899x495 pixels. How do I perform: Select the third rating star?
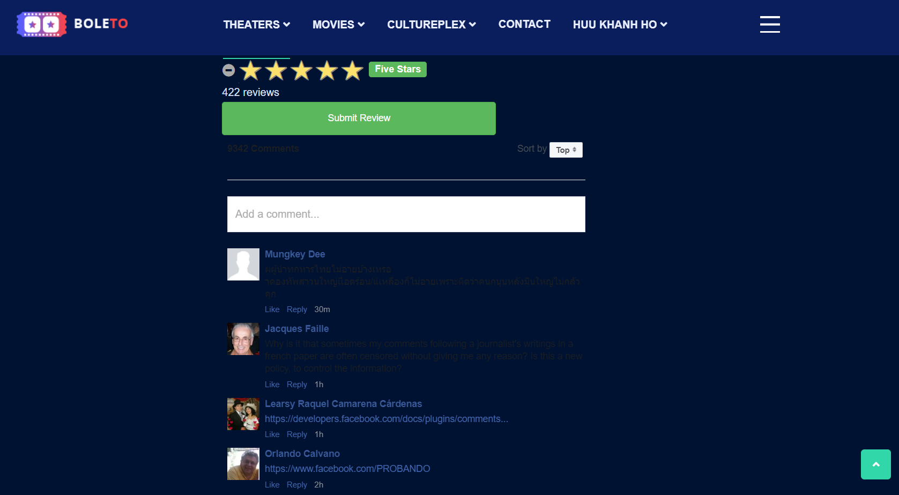[x=301, y=70]
